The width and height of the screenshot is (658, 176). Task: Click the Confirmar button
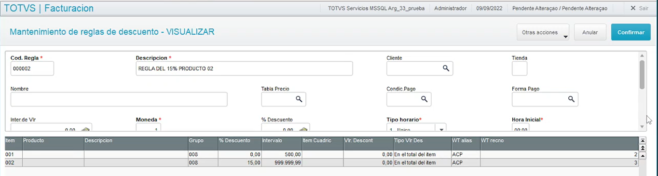pyautogui.click(x=631, y=32)
